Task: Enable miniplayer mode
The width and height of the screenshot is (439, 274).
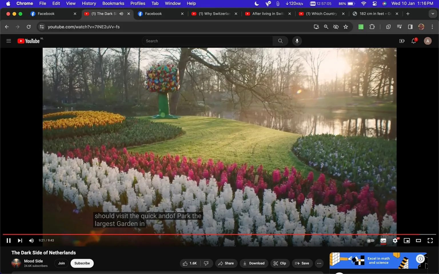Action: pos(407,241)
